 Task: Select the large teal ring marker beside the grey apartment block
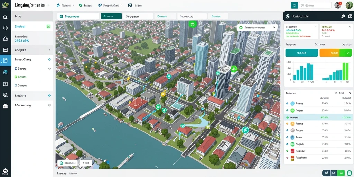(x=245, y=130)
